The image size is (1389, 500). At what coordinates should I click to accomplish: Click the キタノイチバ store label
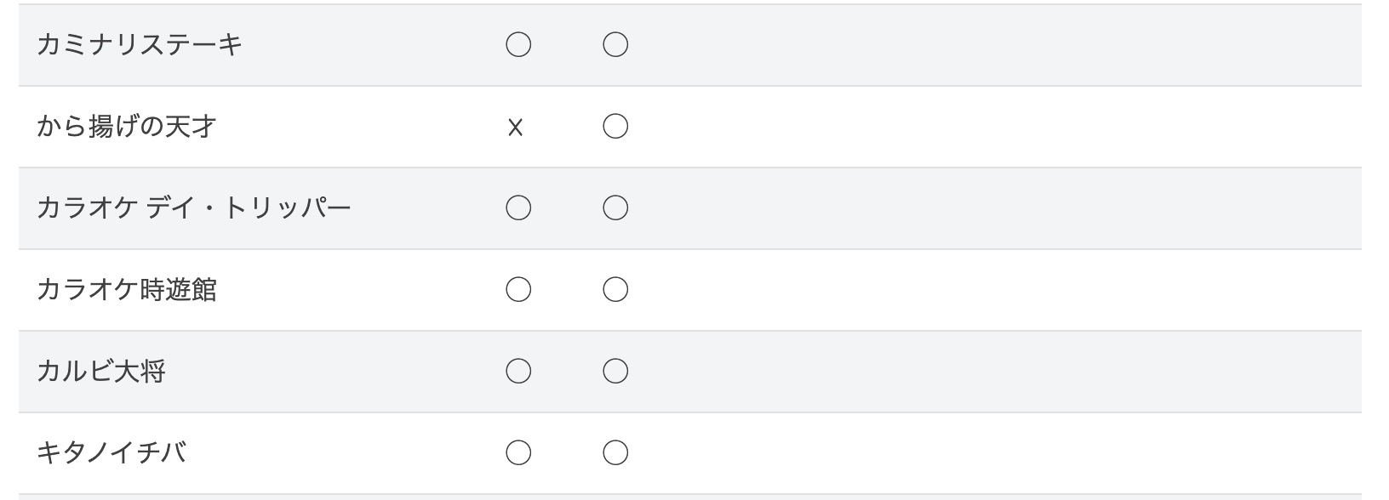[x=111, y=452]
